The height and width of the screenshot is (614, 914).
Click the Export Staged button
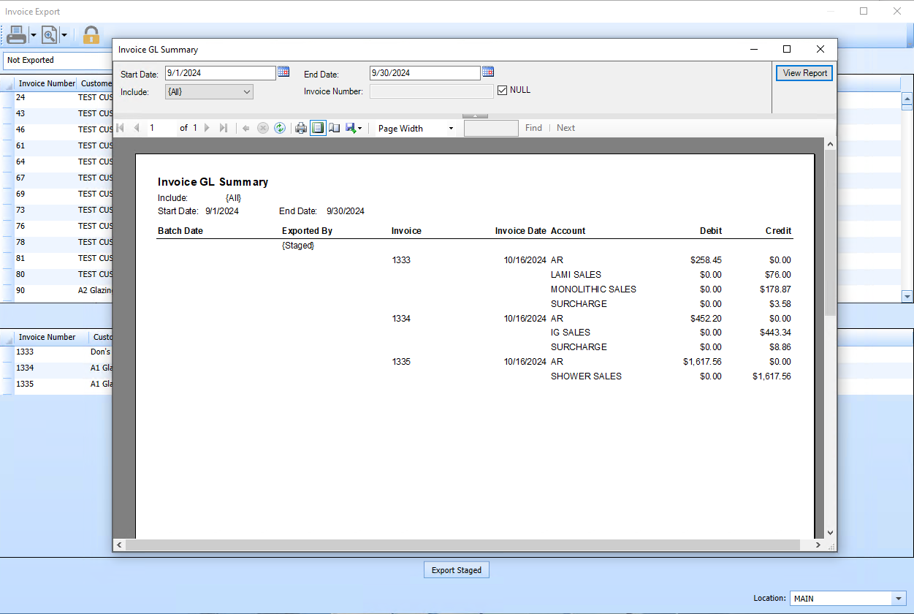(x=456, y=569)
